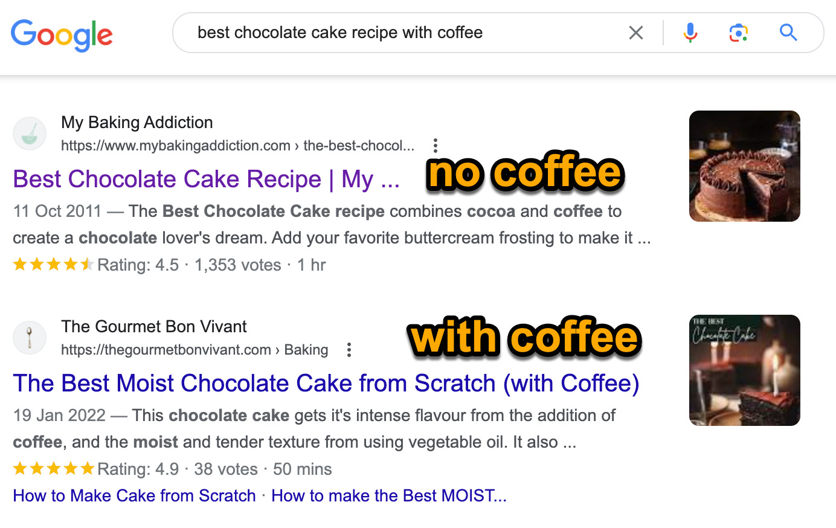Click the blue search magnifier icon
The image size is (836, 528).
[x=788, y=33]
